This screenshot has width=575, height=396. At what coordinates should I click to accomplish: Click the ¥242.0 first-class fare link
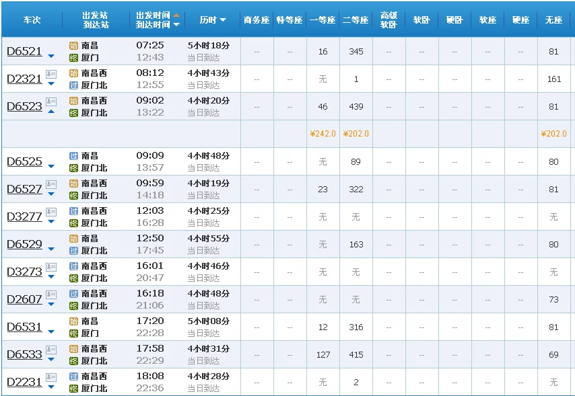(323, 133)
